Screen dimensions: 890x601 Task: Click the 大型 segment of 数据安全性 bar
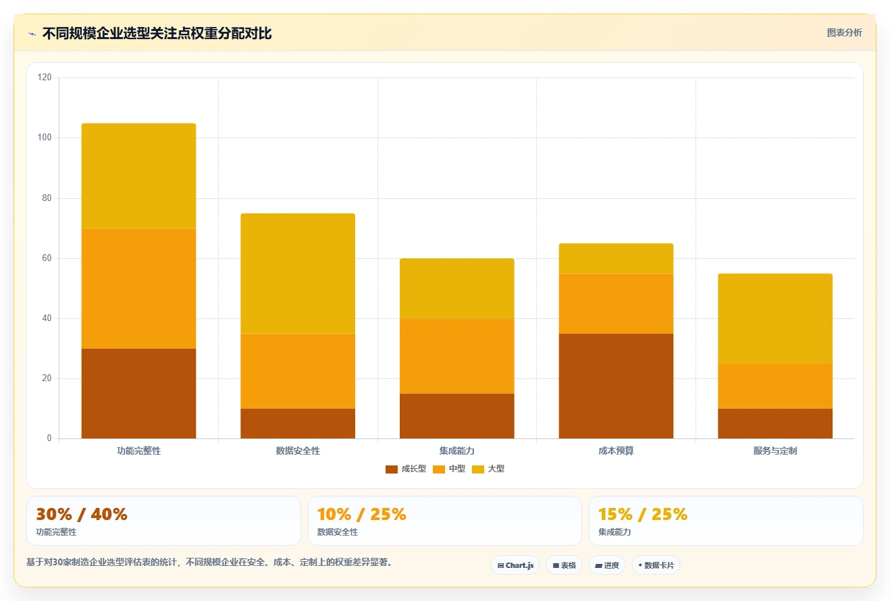[x=298, y=274]
